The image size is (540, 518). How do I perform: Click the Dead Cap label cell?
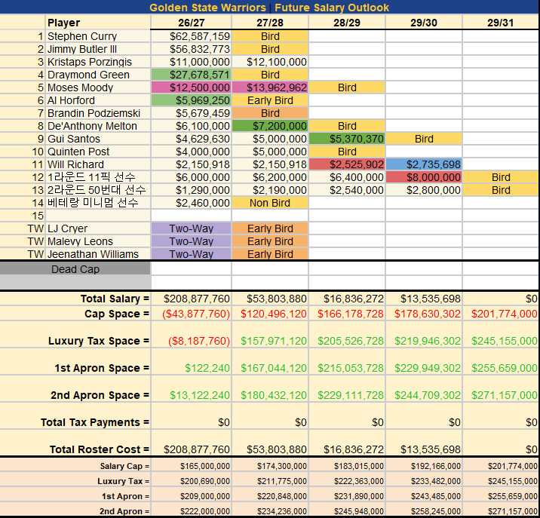tap(75, 269)
